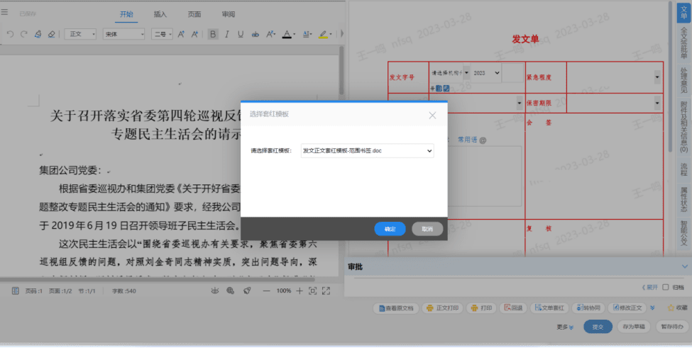Click the 文单套红 button

(x=549, y=308)
